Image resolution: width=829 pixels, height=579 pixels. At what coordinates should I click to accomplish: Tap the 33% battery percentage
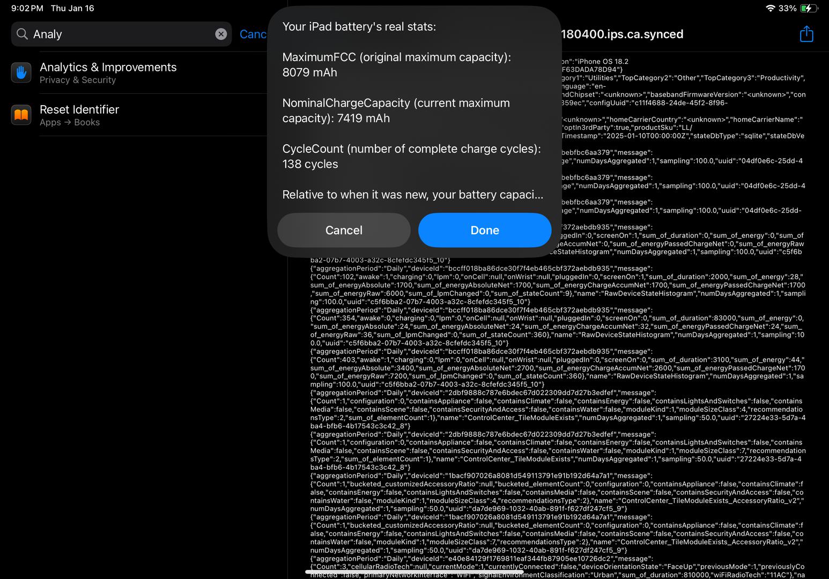787,9
